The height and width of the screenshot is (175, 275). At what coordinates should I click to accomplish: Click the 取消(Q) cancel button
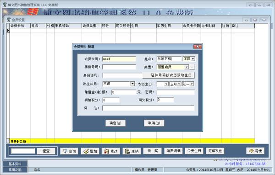click(154, 123)
